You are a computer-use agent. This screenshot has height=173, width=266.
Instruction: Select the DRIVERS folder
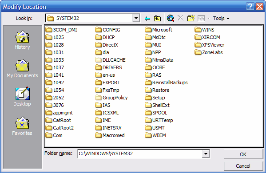(x=108, y=67)
